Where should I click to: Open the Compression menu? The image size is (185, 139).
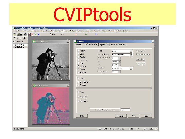(55, 31)
